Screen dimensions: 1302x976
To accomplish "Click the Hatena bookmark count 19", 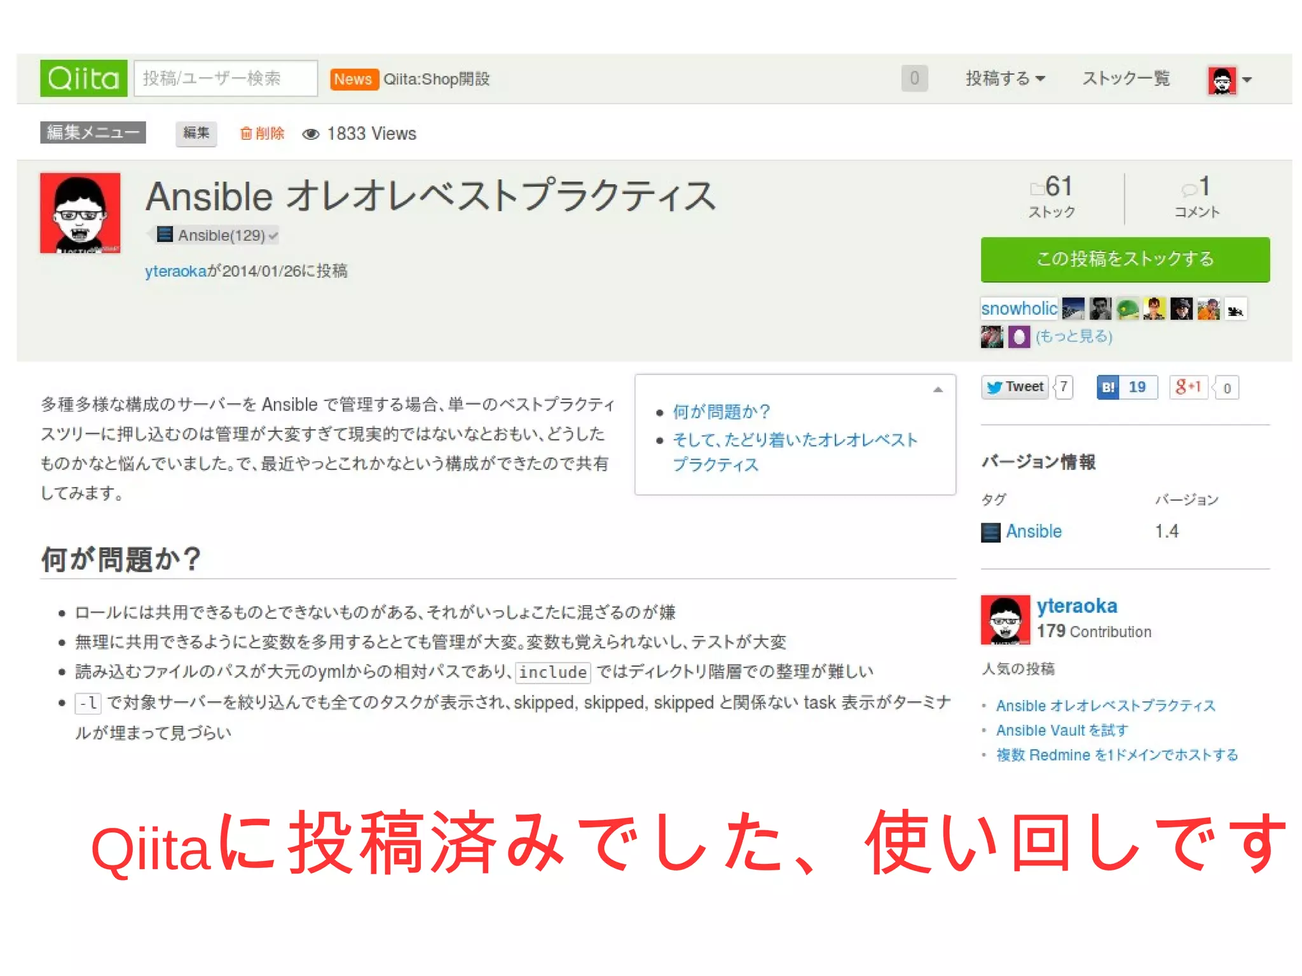I will pyautogui.click(x=1138, y=387).
